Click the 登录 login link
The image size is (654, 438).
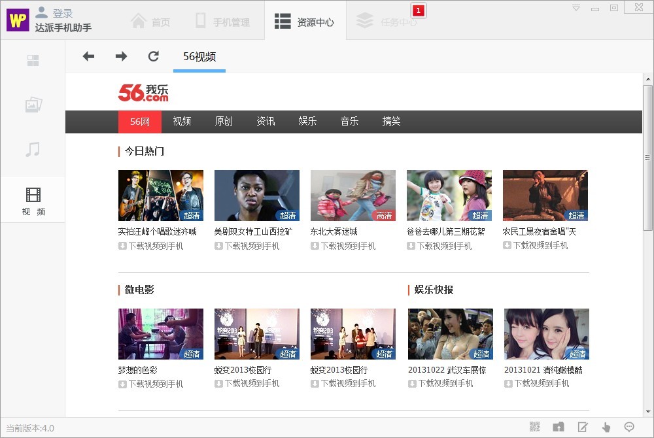coord(63,13)
